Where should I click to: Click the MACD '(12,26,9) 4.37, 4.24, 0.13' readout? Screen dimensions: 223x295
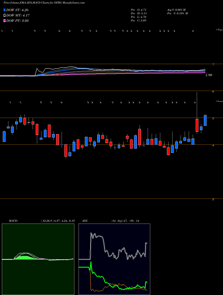point(58,221)
